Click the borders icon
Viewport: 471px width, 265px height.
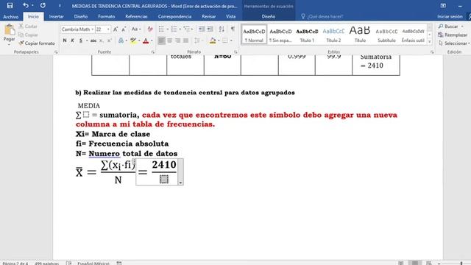[x=225, y=40]
